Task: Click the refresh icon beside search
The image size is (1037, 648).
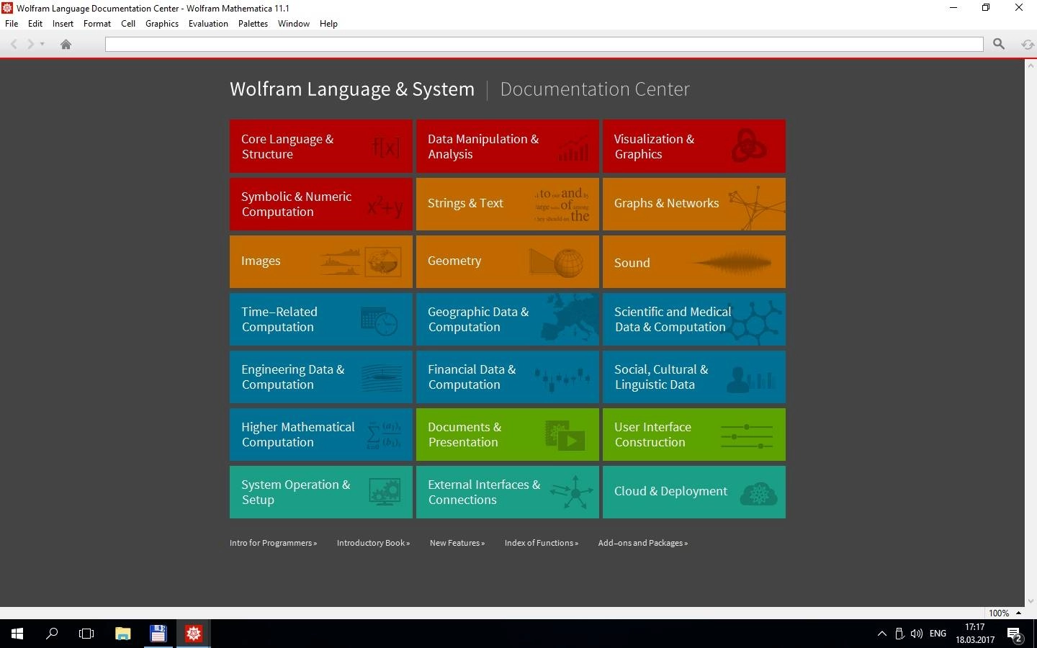Action: [x=1028, y=45]
